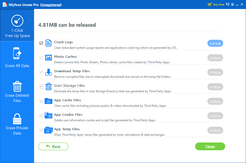Click the User Storage Files bin icon
The width and height of the screenshot is (246, 163).
coord(49,86)
